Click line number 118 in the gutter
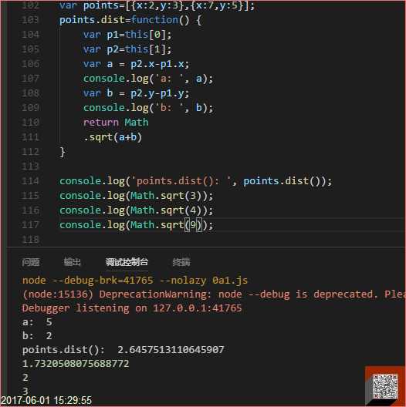This screenshot has width=406, height=407. [30, 239]
